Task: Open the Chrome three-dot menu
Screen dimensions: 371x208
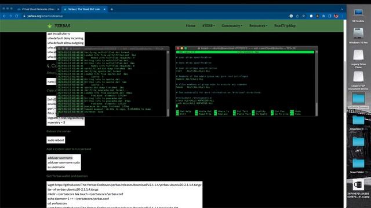Action: [x=342, y=16]
